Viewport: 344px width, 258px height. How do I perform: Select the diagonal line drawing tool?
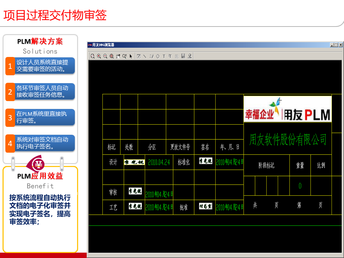(x=145, y=56)
